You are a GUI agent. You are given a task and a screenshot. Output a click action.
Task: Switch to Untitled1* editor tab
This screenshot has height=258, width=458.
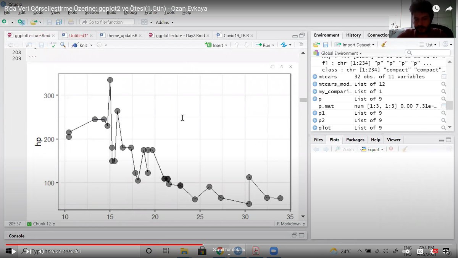pyautogui.click(x=78, y=35)
